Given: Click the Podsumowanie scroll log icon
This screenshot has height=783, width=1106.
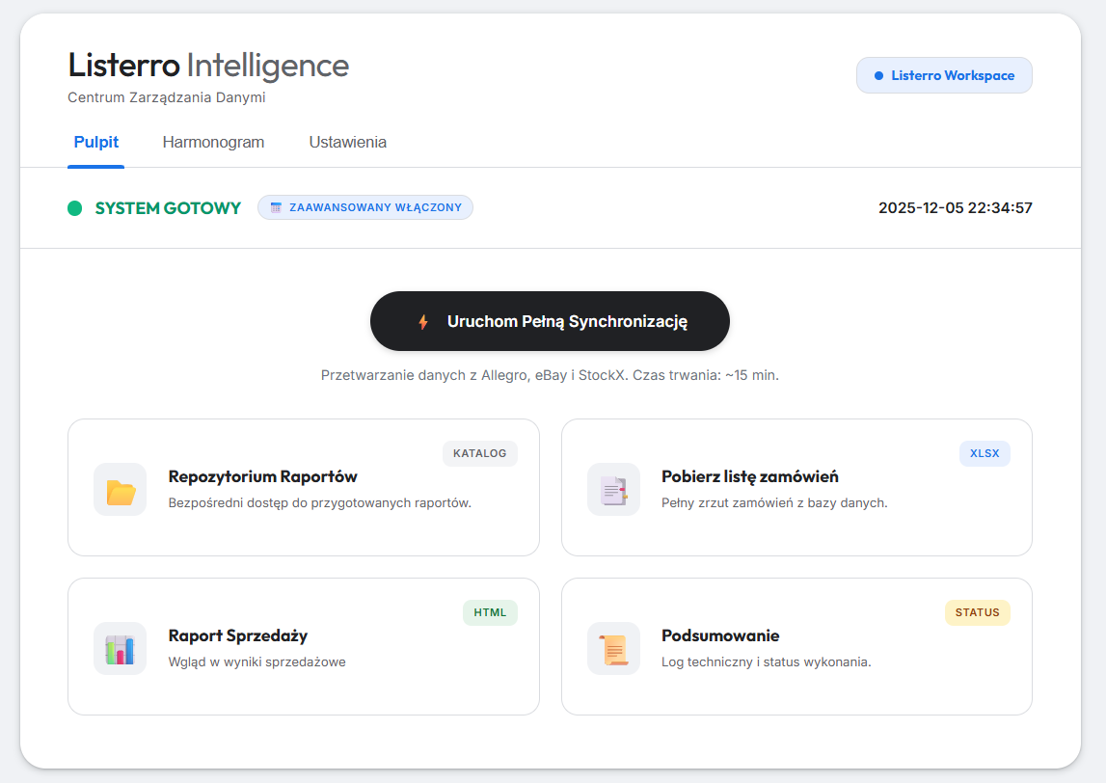Looking at the screenshot, I should tap(613, 648).
